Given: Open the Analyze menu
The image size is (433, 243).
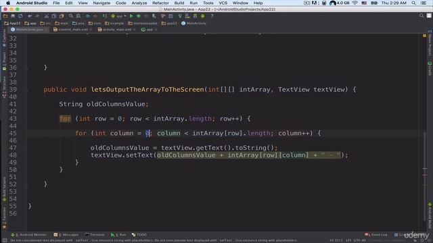Looking at the screenshot, I should click(x=139, y=3).
